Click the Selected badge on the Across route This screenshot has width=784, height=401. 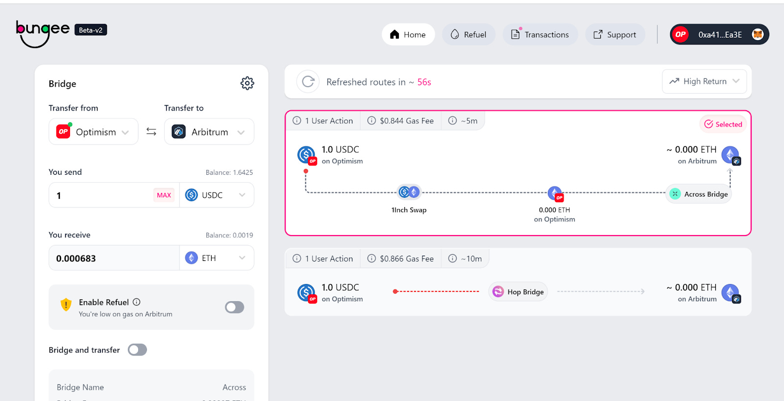[x=722, y=124]
